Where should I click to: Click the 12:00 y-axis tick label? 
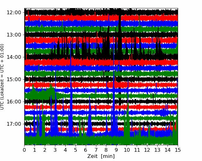coord(14,13)
